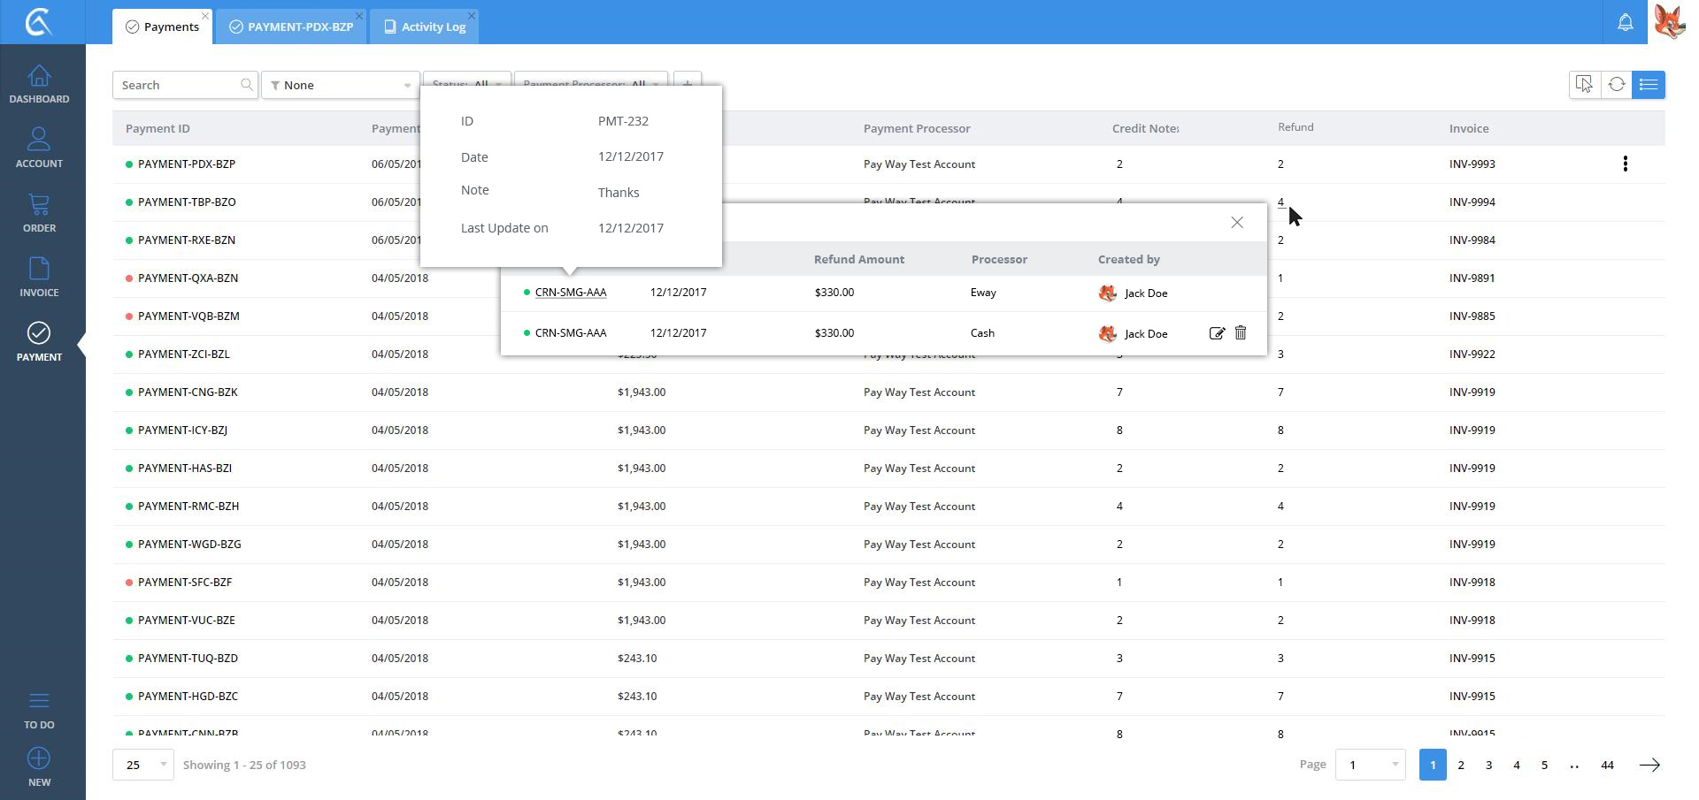Switch to the PAYMENT-PDX-BZP tab
The image size is (1699, 800).
(x=291, y=27)
